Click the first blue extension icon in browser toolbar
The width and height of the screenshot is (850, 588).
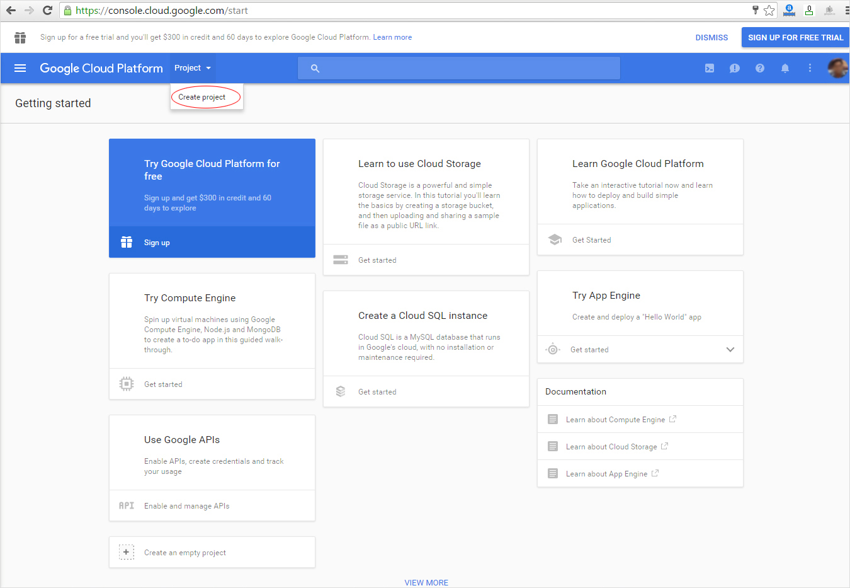[789, 10]
